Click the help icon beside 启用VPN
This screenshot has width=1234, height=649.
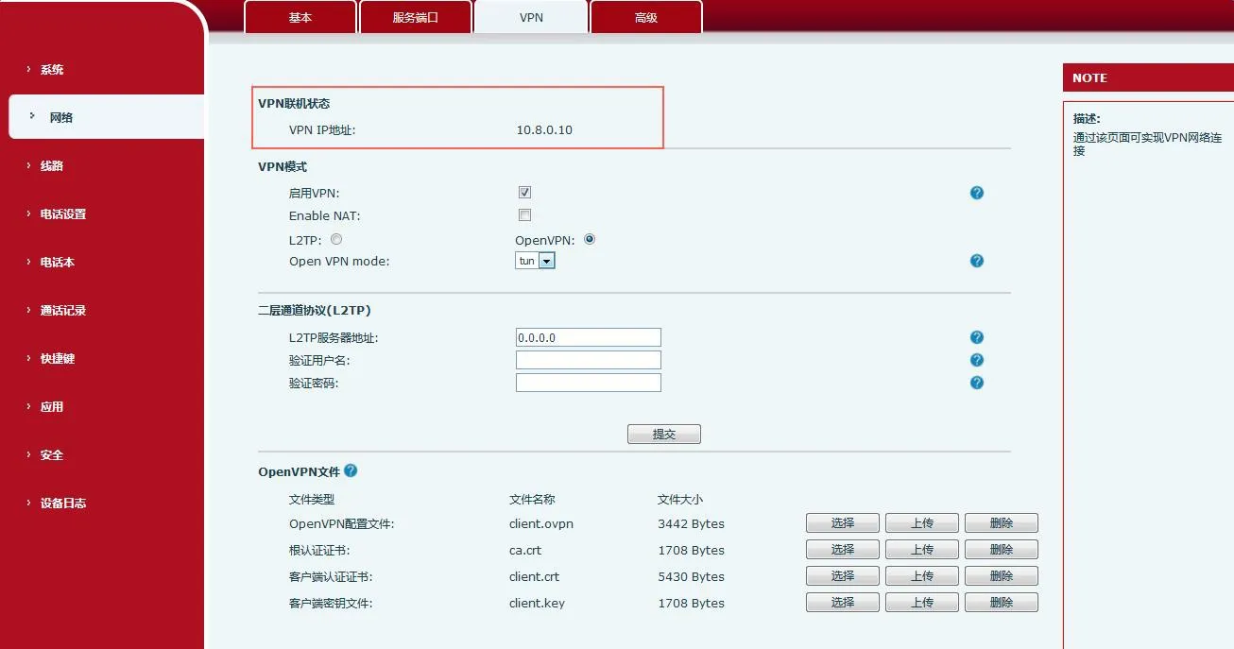[x=976, y=192]
